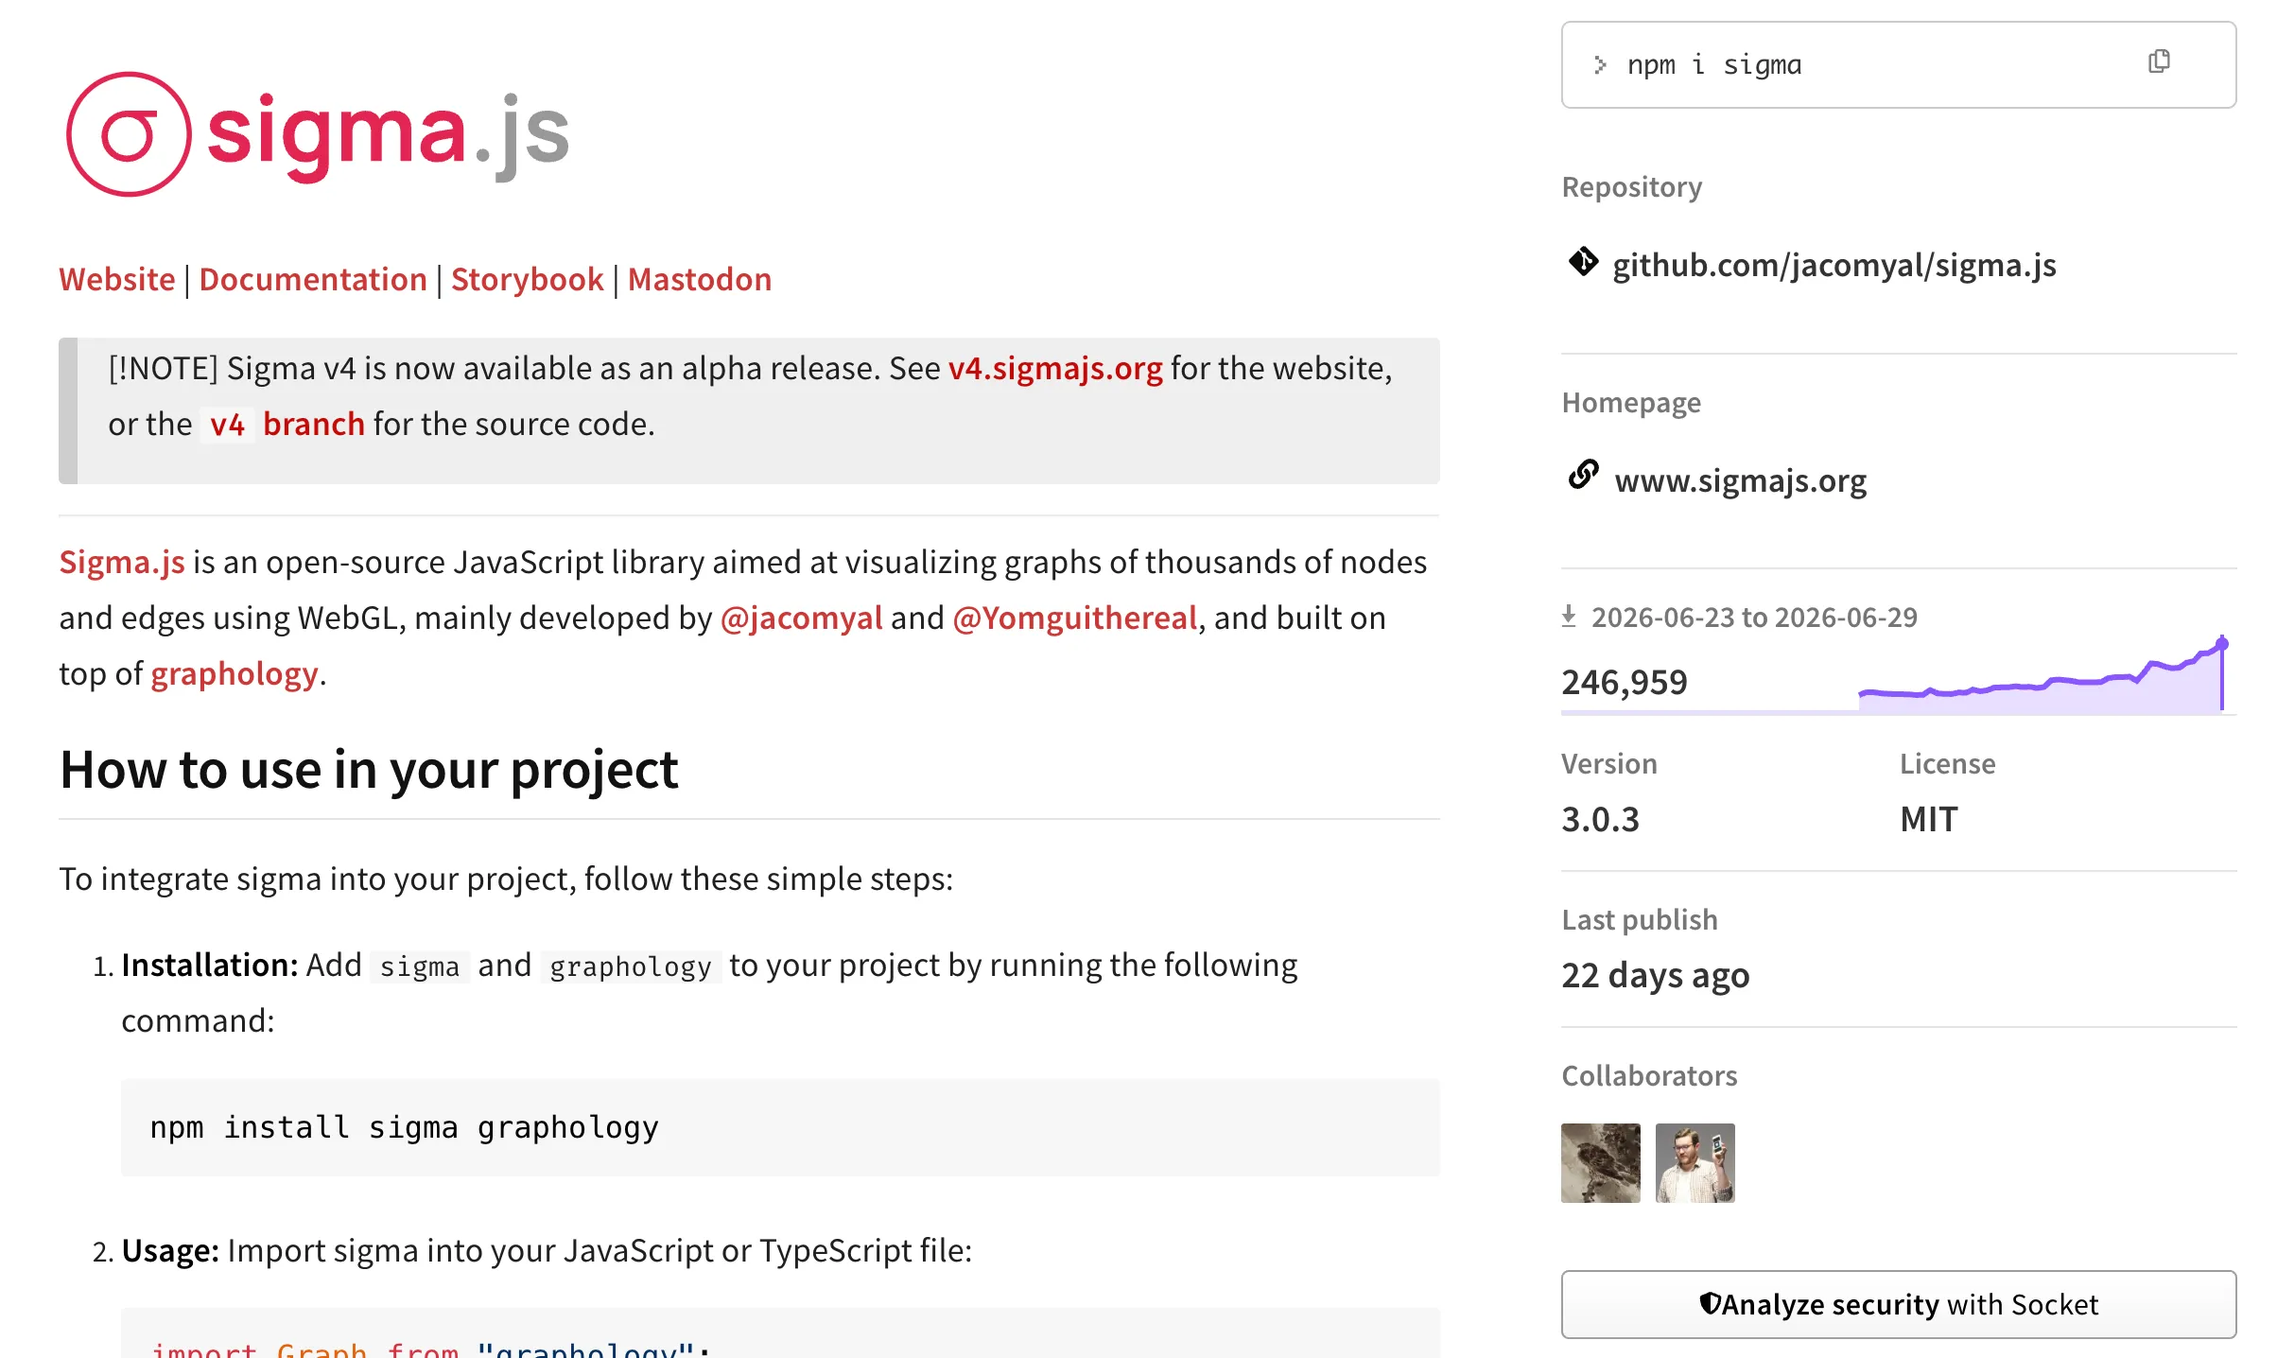Click the Collaborators heading

click(x=1650, y=1076)
